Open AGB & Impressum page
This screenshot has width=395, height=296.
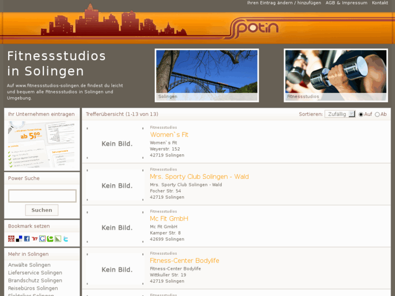(x=346, y=3)
